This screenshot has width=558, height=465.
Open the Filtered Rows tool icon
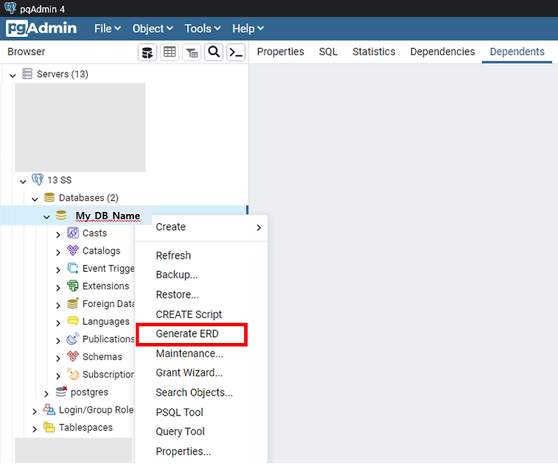coord(192,52)
